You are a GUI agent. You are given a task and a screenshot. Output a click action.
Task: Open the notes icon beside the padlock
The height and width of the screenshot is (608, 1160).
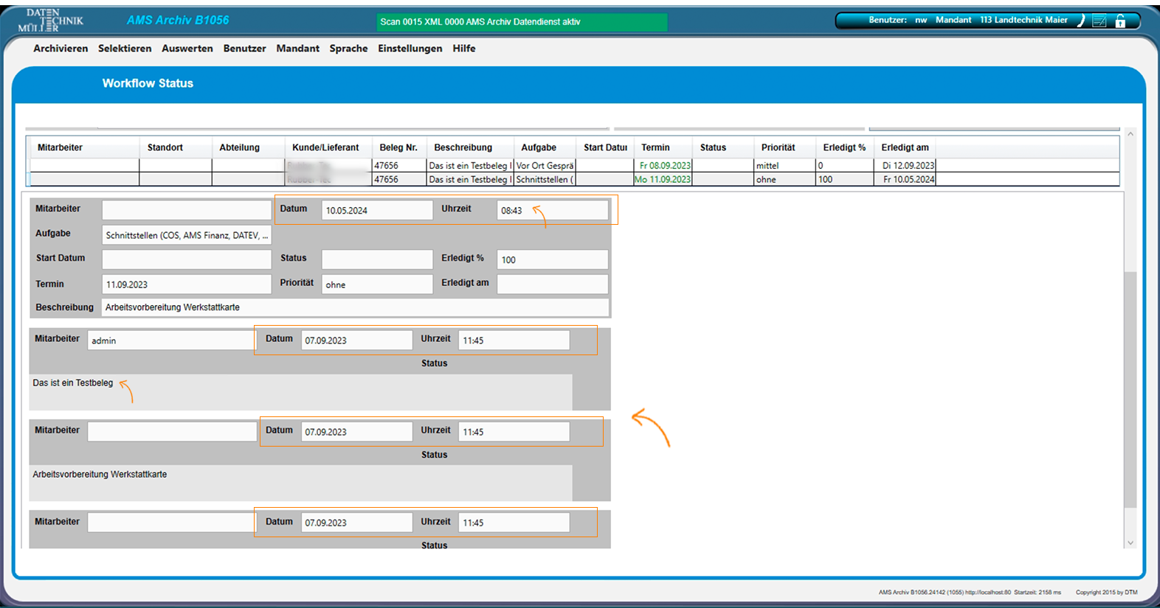(1099, 21)
